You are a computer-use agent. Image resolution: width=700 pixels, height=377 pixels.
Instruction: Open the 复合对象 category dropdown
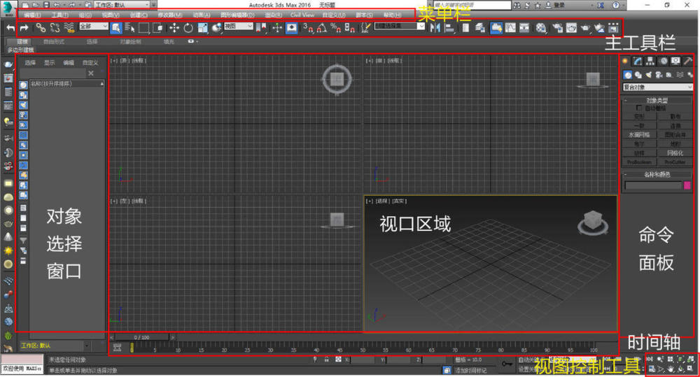[657, 87]
